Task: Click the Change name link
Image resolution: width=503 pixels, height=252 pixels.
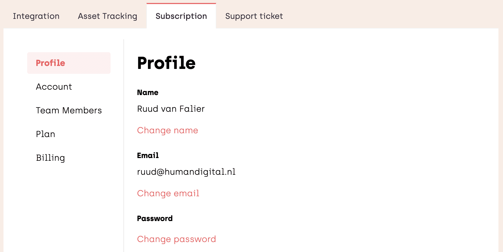Action: coord(167,130)
